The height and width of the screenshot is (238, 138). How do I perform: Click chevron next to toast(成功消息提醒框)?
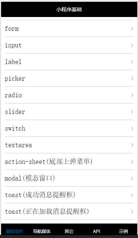(132, 195)
